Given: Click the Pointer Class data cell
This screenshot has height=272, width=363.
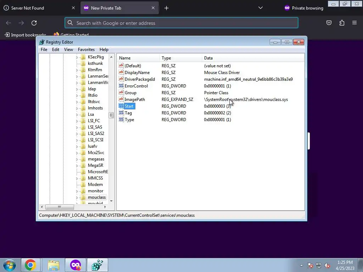Looking at the screenshot, I should [x=216, y=92].
